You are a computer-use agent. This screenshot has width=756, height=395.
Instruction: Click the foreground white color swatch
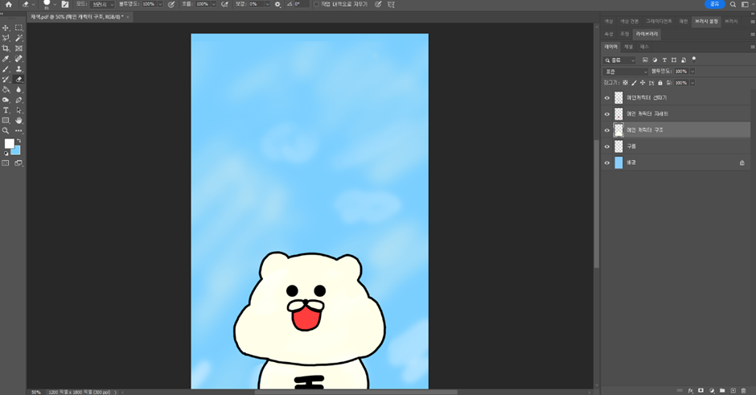(9, 143)
